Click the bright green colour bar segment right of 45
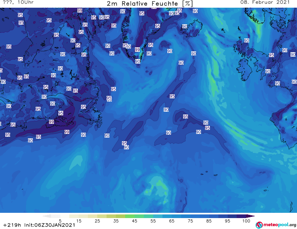Viewport: 297px width, 229px height. 139,216
